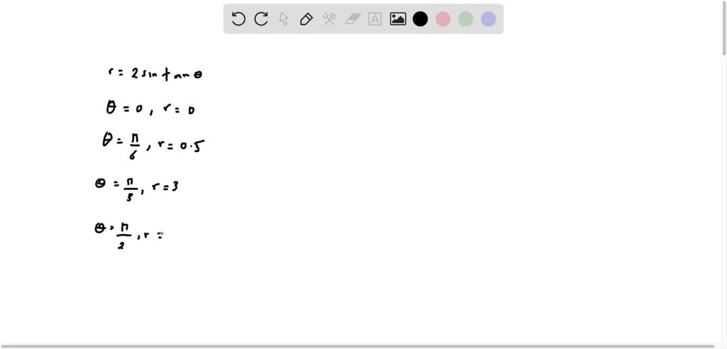
Task: Click the handwritten r = 2 sin equation
Action: (155, 73)
